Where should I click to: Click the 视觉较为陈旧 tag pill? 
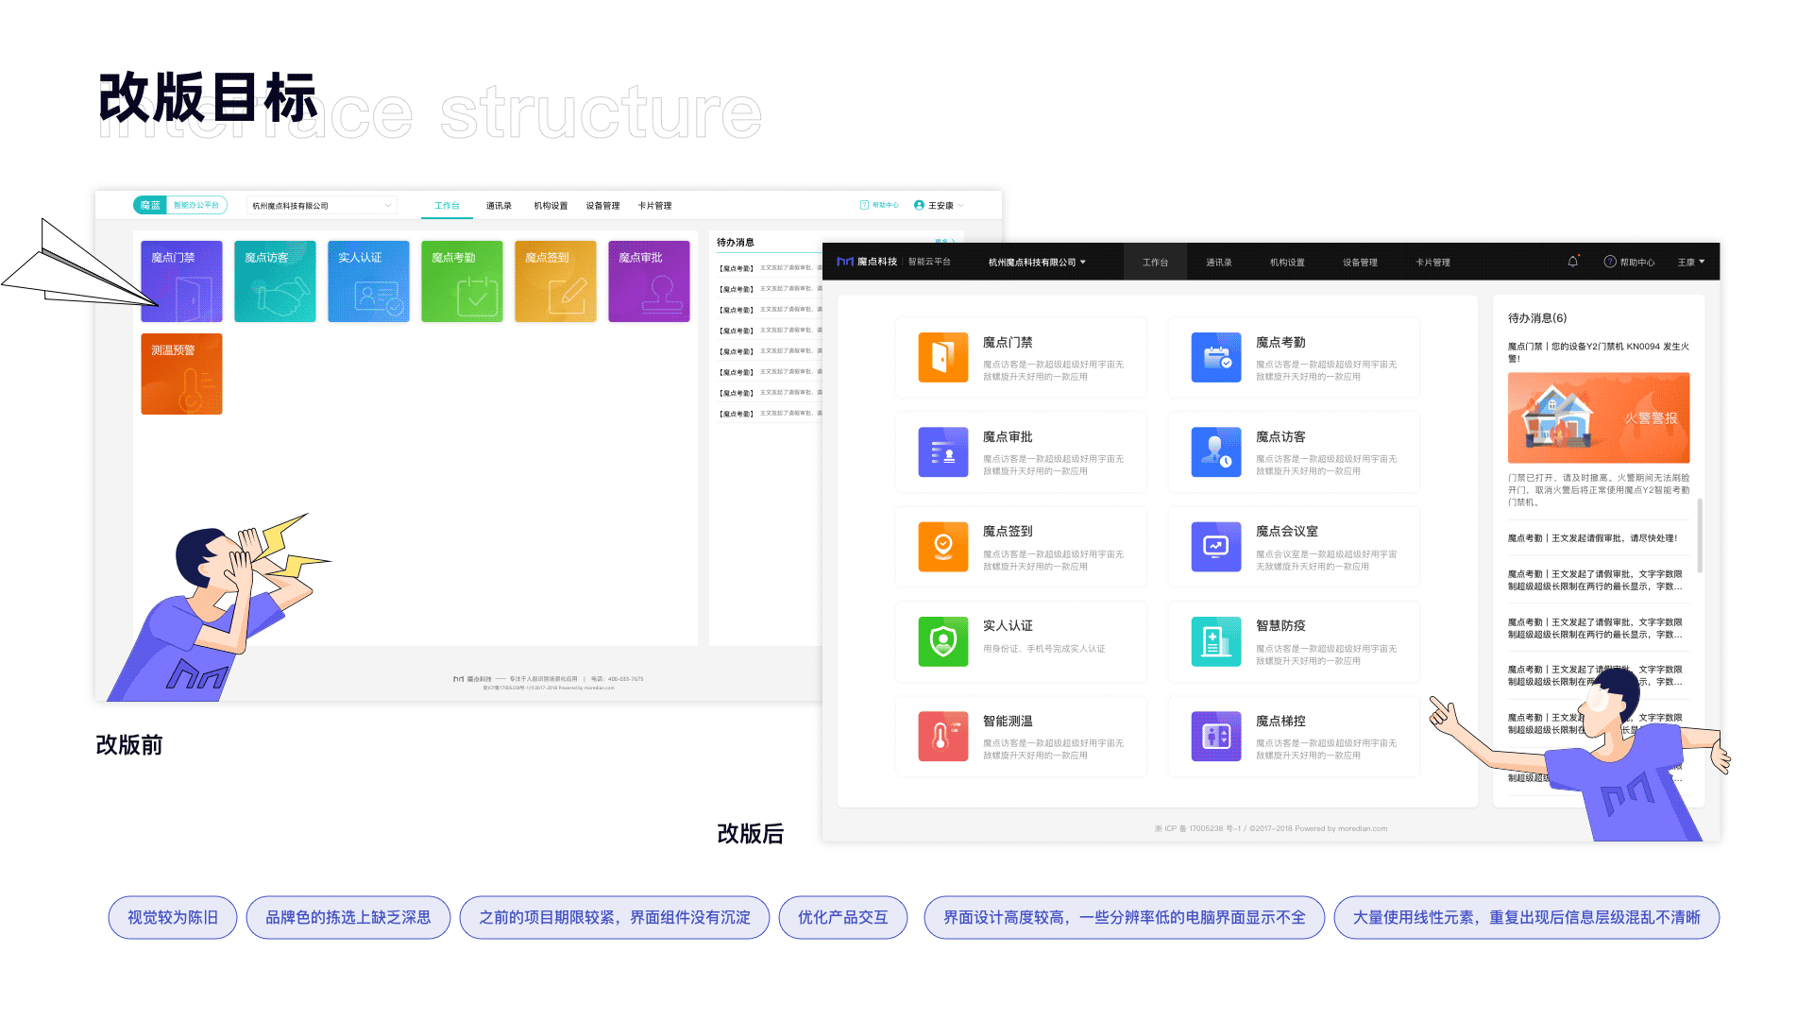pyautogui.click(x=173, y=917)
